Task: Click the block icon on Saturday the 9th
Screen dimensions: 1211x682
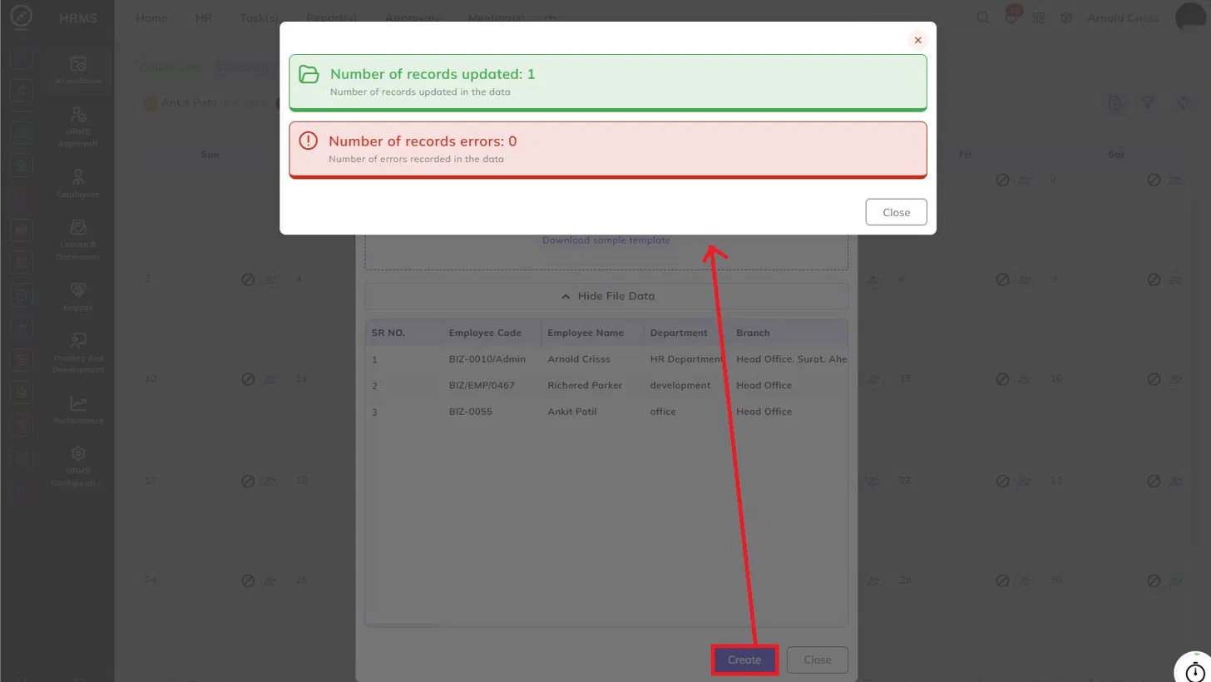Action: tap(1154, 279)
